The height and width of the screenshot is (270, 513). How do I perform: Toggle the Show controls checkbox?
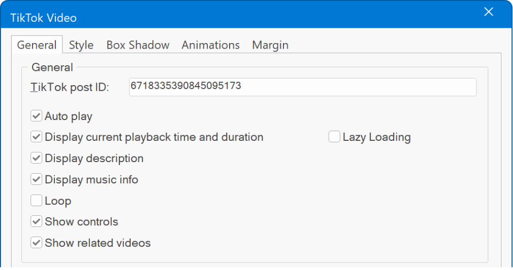36,221
